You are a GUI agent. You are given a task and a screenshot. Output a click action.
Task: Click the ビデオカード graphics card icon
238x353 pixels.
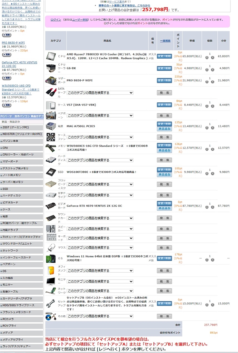click(51, 206)
